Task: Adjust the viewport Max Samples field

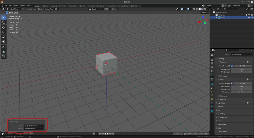Action: coord(241,69)
